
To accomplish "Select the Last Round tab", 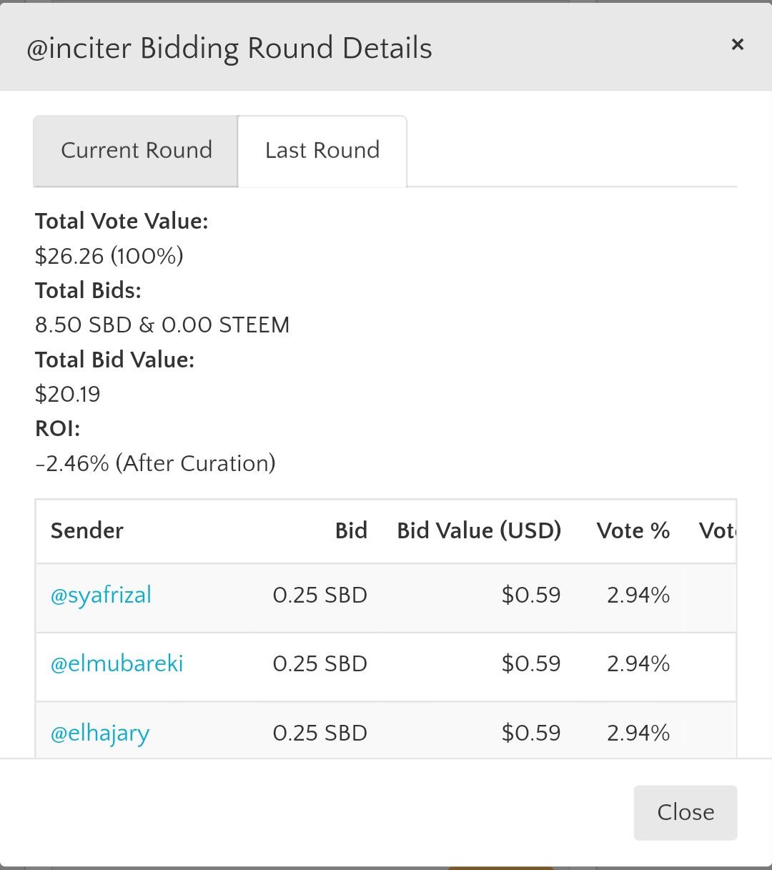I will pyautogui.click(x=322, y=151).
